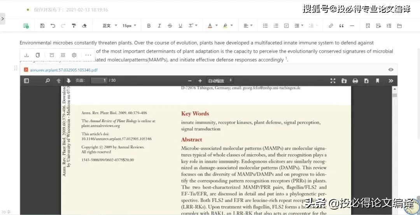Apply italic formatting

click(159, 26)
